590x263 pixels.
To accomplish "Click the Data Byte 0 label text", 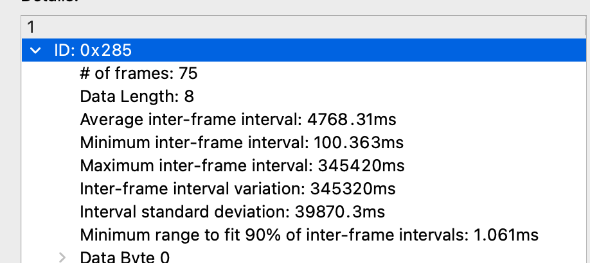I will (x=125, y=257).
